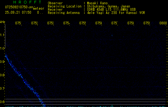Click the 0.9 kHz frequency tick
The width and height of the screenshot is (168, 107).
point(2,62)
